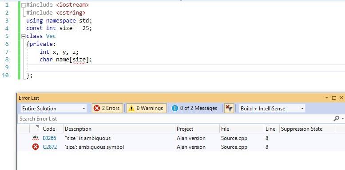The image size is (345, 170).
Task: Sort by the Description column header
Action: 119,129
